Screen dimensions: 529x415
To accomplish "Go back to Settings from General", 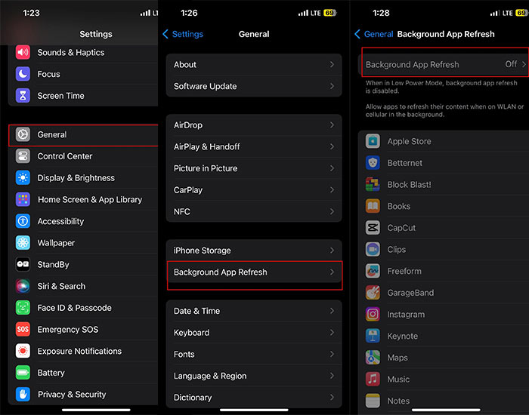I will pos(183,34).
